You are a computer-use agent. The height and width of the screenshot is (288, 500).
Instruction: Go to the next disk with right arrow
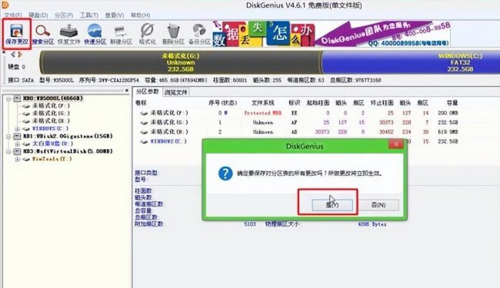20,55
